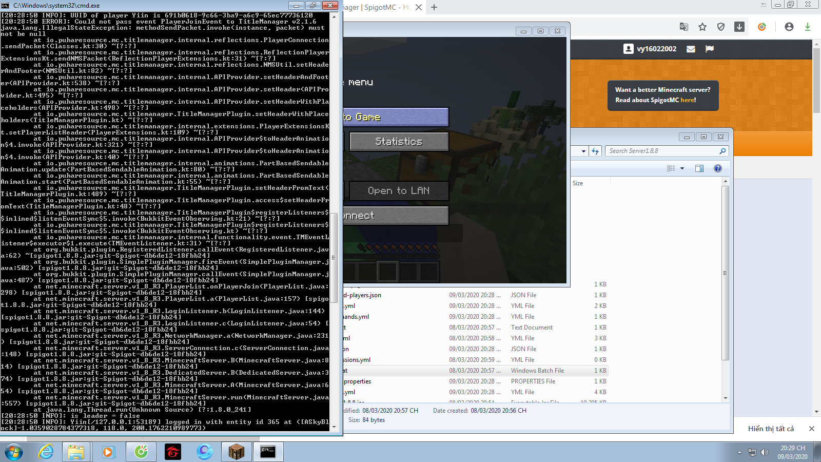
Task: Switch to cmd.exe on the taskbar
Action: (x=268, y=452)
